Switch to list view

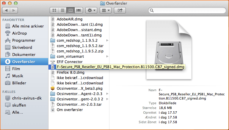click(x=62, y=10)
